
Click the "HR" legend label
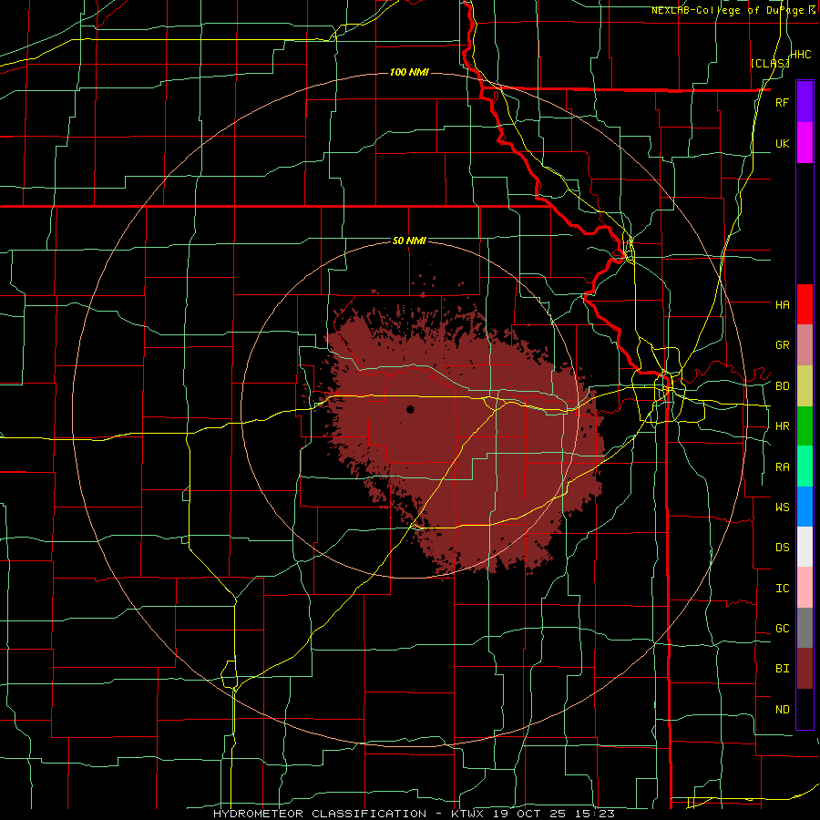[x=782, y=426]
